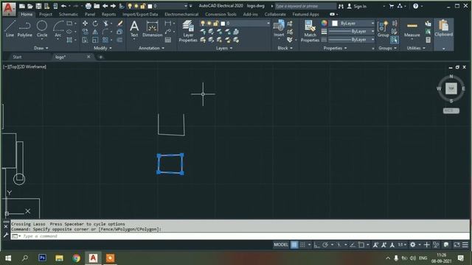
Task: Click the MODEL space button
Action: [281, 245]
